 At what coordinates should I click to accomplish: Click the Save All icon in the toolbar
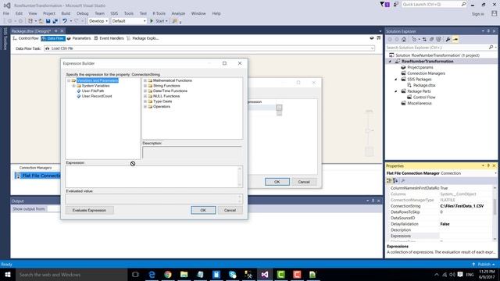55,21
